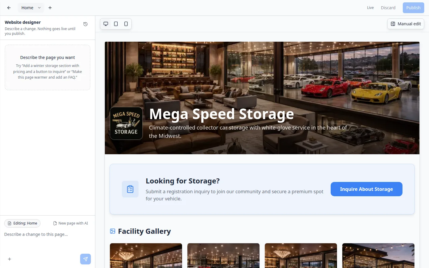Switch to desktop preview

click(x=106, y=24)
